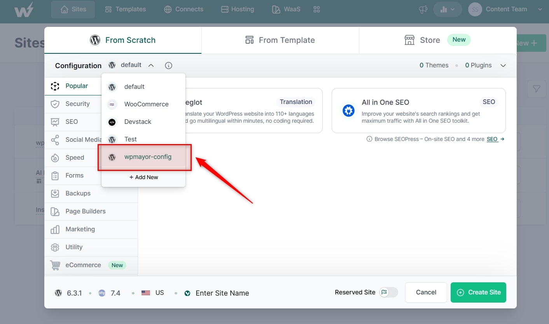Click the eCommerce cart icon
This screenshot has width=549, height=324.
(x=55, y=265)
